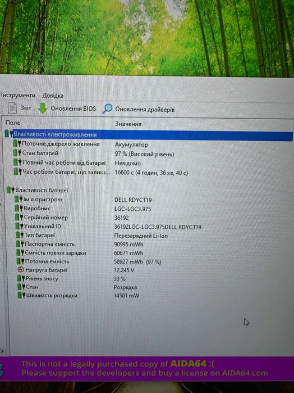294x393 pixels.
Task: Select the Поточне джерело живлення field
Action: point(61,144)
